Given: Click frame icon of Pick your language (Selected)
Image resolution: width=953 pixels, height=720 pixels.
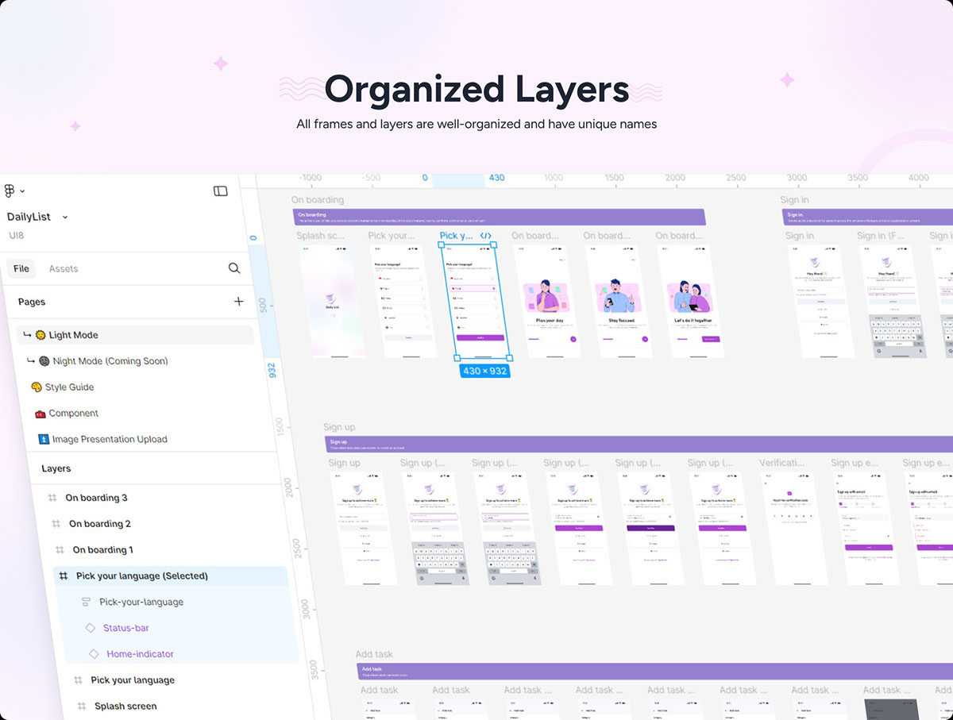Looking at the screenshot, I should click(x=64, y=576).
